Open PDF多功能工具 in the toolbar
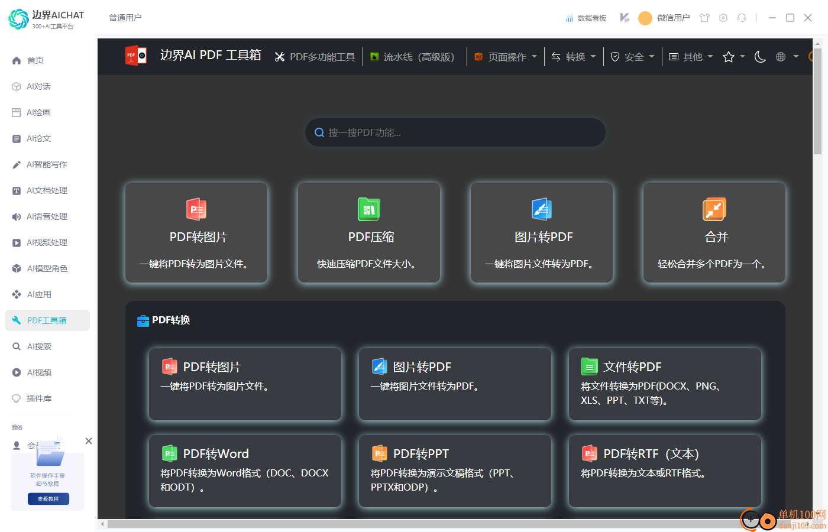The image size is (828, 532). point(315,57)
